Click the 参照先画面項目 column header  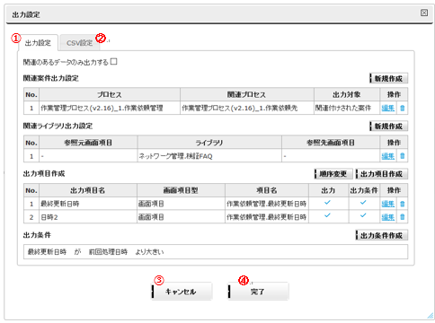tap(331, 143)
